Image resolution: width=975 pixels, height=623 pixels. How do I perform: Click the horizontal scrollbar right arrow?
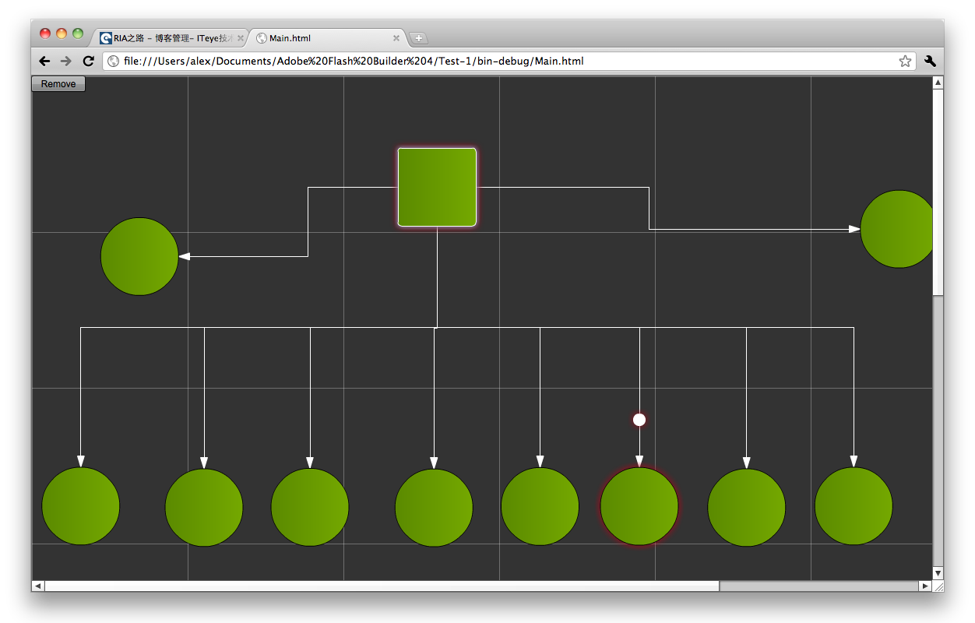click(x=925, y=586)
